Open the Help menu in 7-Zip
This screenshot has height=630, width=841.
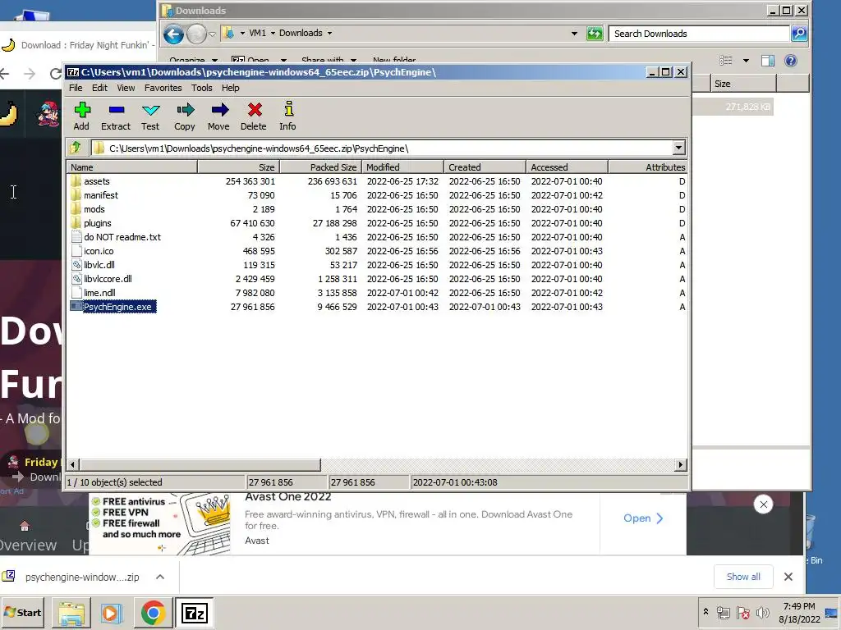pyautogui.click(x=231, y=88)
